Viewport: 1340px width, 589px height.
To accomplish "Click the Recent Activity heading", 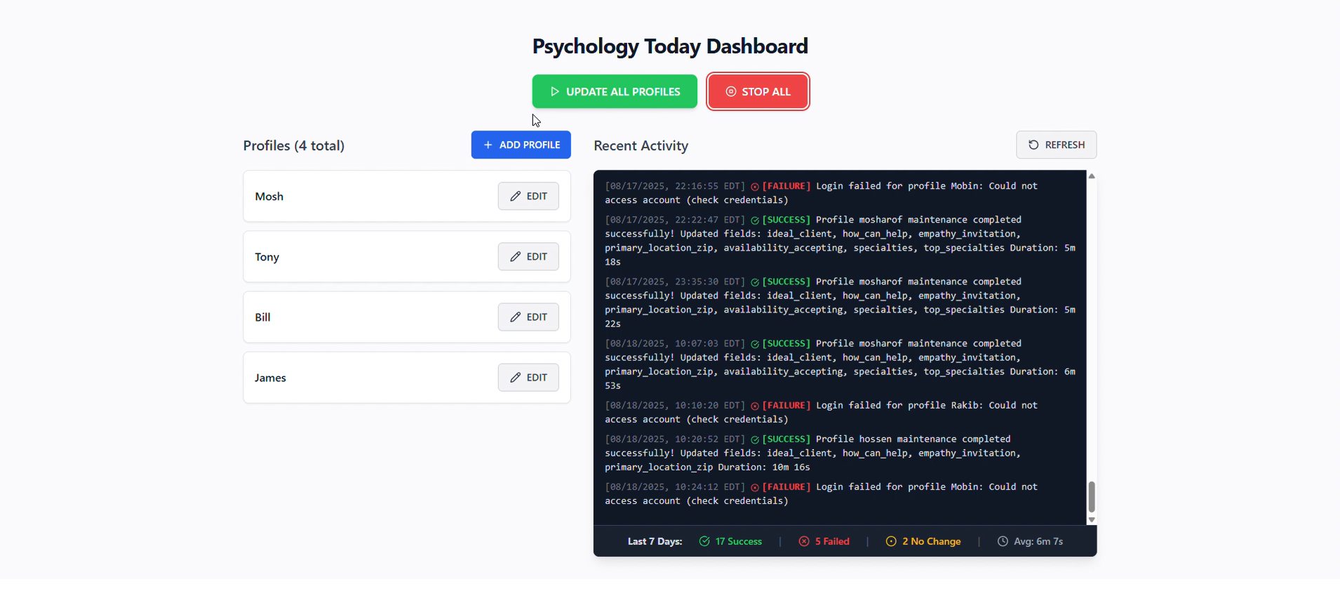I will pyautogui.click(x=641, y=146).
